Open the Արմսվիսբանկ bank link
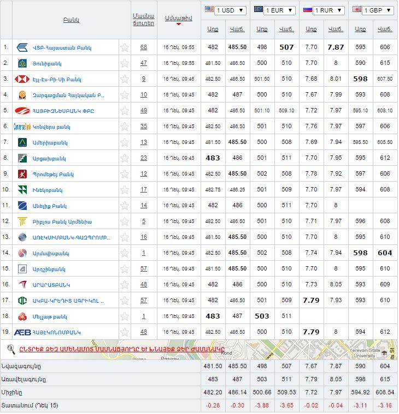 [x=50, y=253]
